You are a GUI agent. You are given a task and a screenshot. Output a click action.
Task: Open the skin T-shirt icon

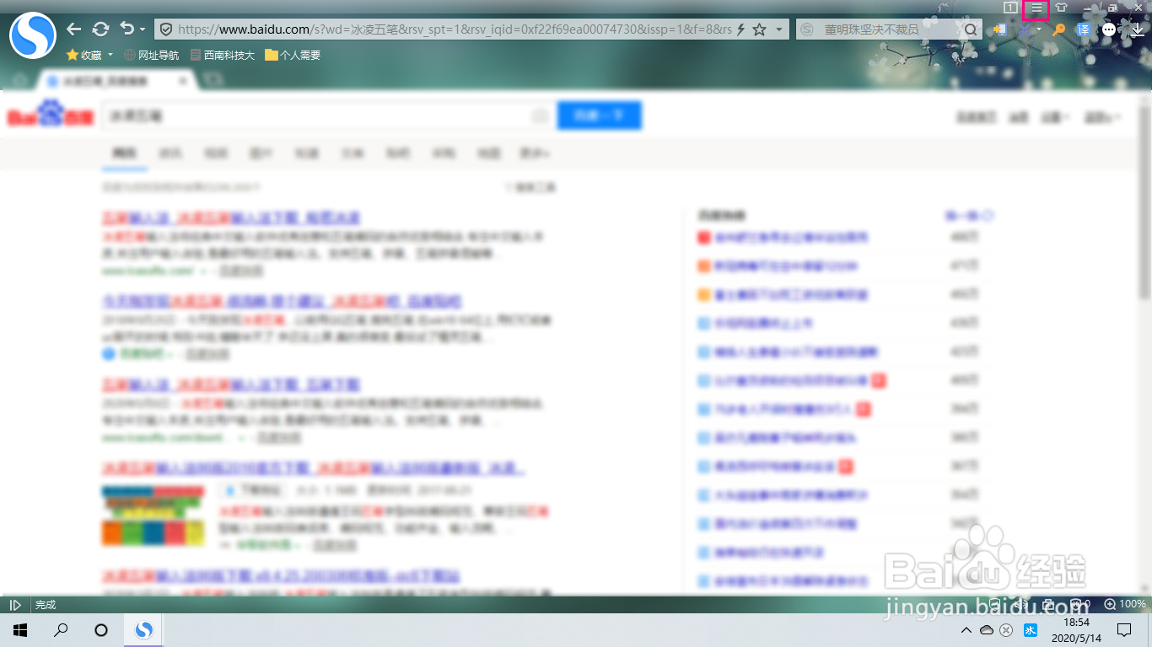(1062, 8)
